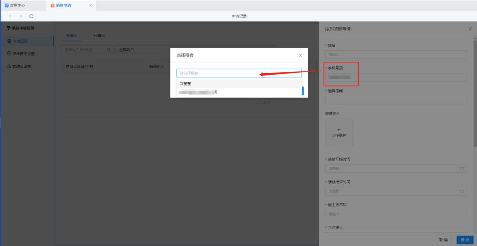The width and height of the screenshot is (477, 246).
Task: Click the plus icon to upload image
Action: pyautogui.click(x=339, y=130)
